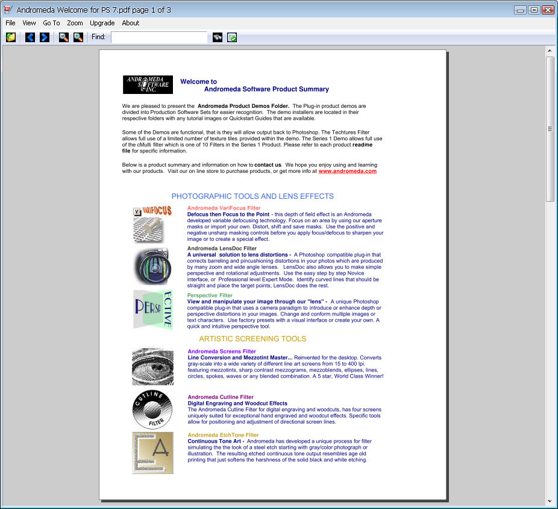558x509 pixels.
Task: Open the Go To menu
Action: [52, 23]
